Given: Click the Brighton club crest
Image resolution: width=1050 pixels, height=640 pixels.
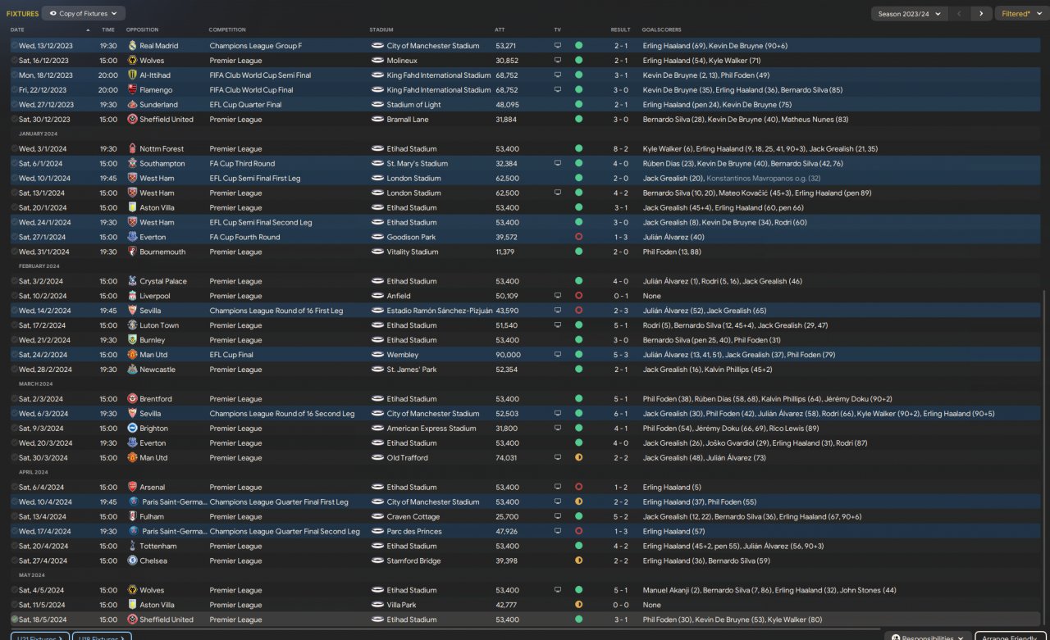Looking at the screenshot, I should pyautogui.click(x=133, y=429).
